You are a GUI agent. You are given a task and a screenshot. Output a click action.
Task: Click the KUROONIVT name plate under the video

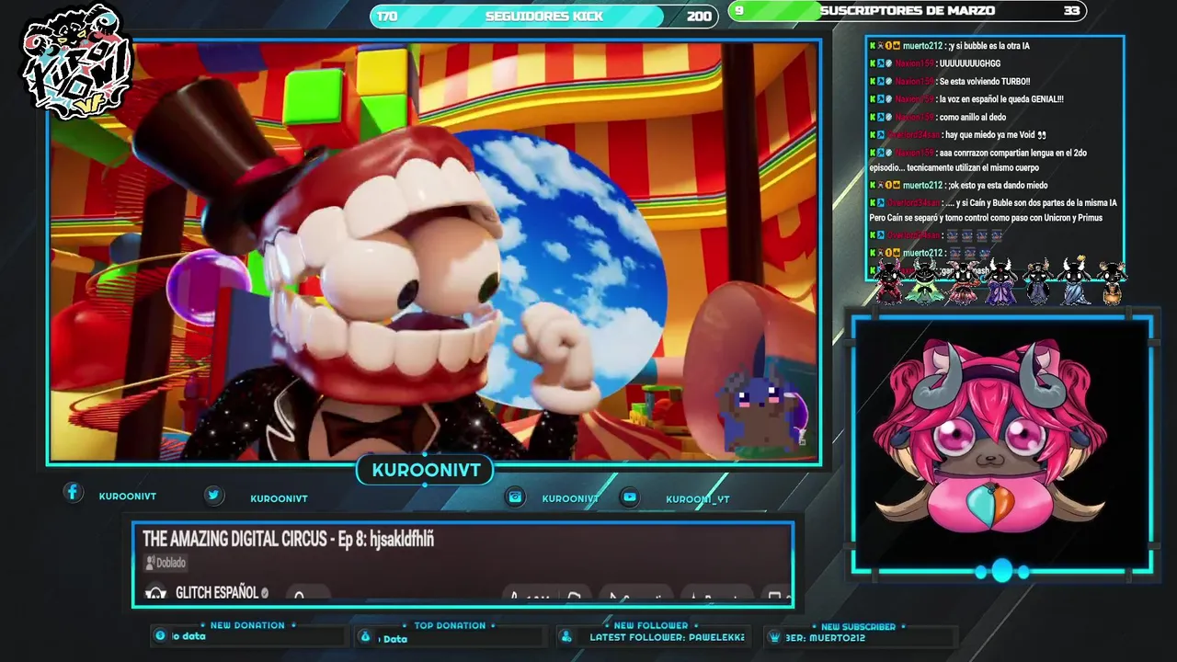pyautogui.click(x=426, y=471)
